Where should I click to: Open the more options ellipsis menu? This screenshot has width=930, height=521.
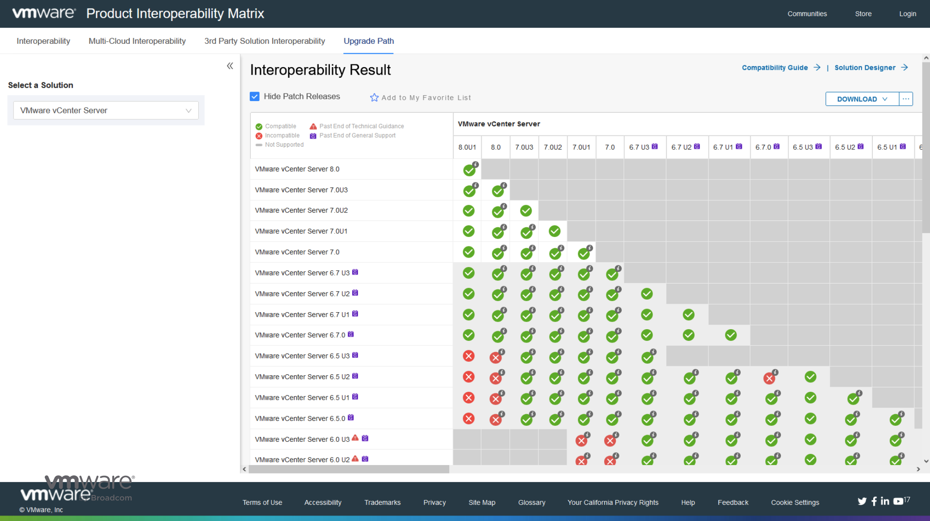pyautogui.click(x=906, y=99)
